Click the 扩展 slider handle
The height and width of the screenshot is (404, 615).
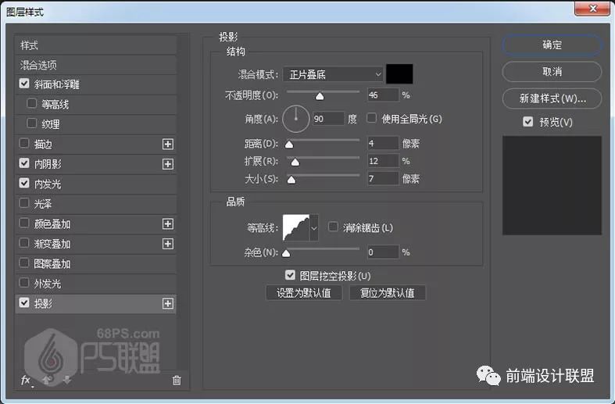click(x=295, y=163)
